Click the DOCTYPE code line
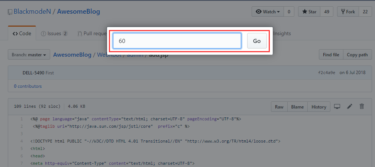 click(155, 141)
